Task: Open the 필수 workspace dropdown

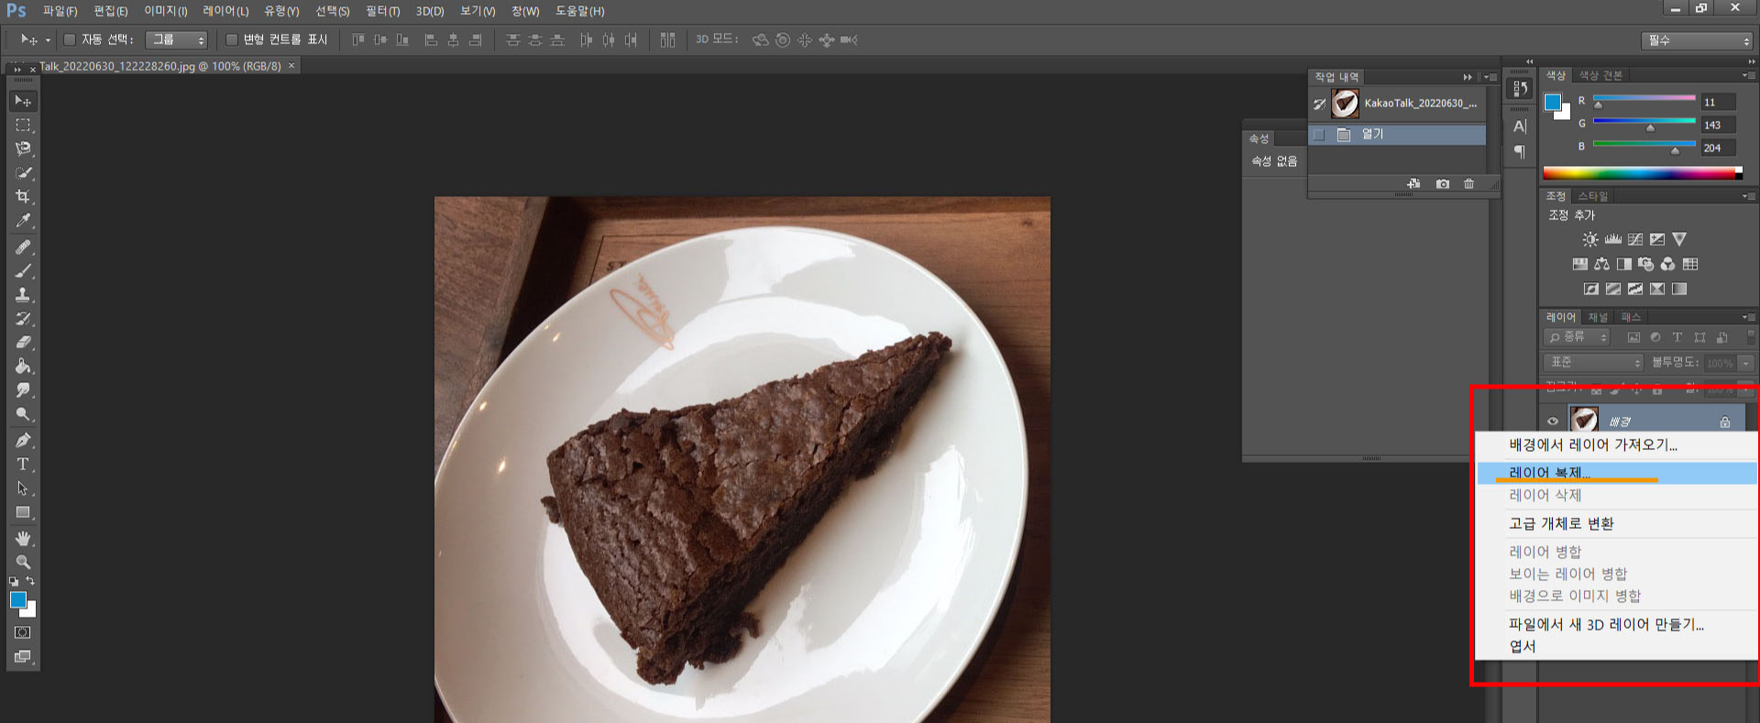Action: point(1697,40)
